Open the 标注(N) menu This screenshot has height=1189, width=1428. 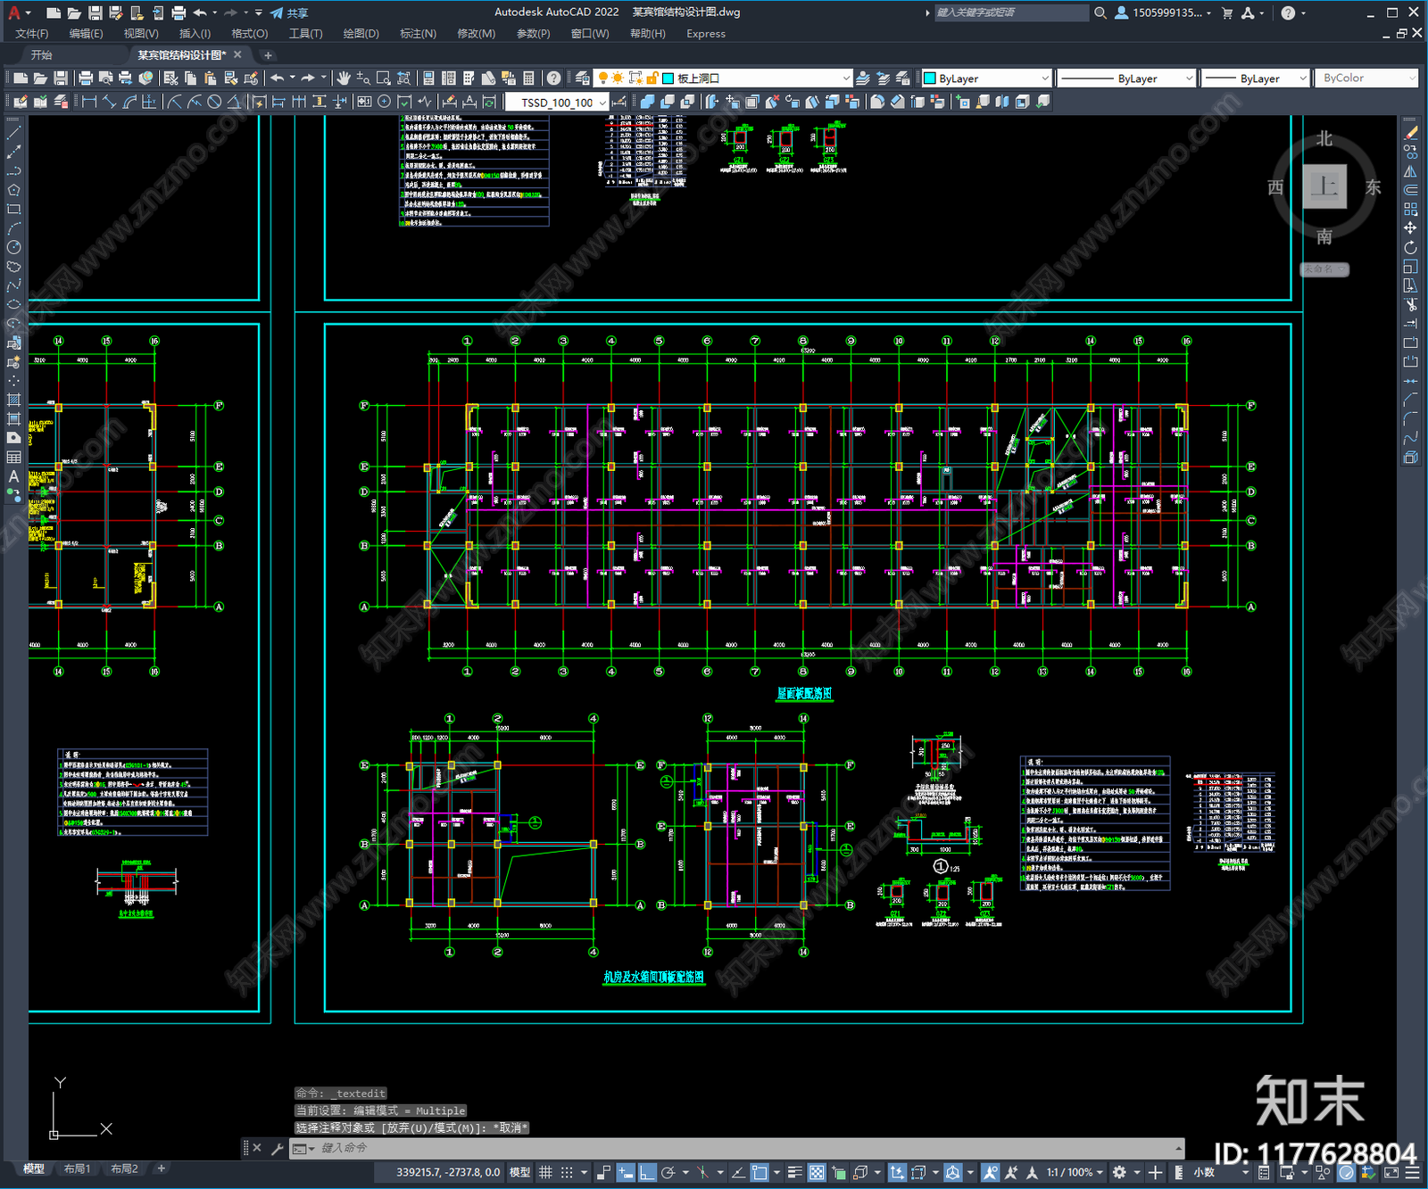(x=419, y=34)
